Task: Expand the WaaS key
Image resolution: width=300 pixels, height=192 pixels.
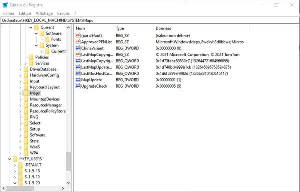Action: pyautogui.click(x=20, y=147)
